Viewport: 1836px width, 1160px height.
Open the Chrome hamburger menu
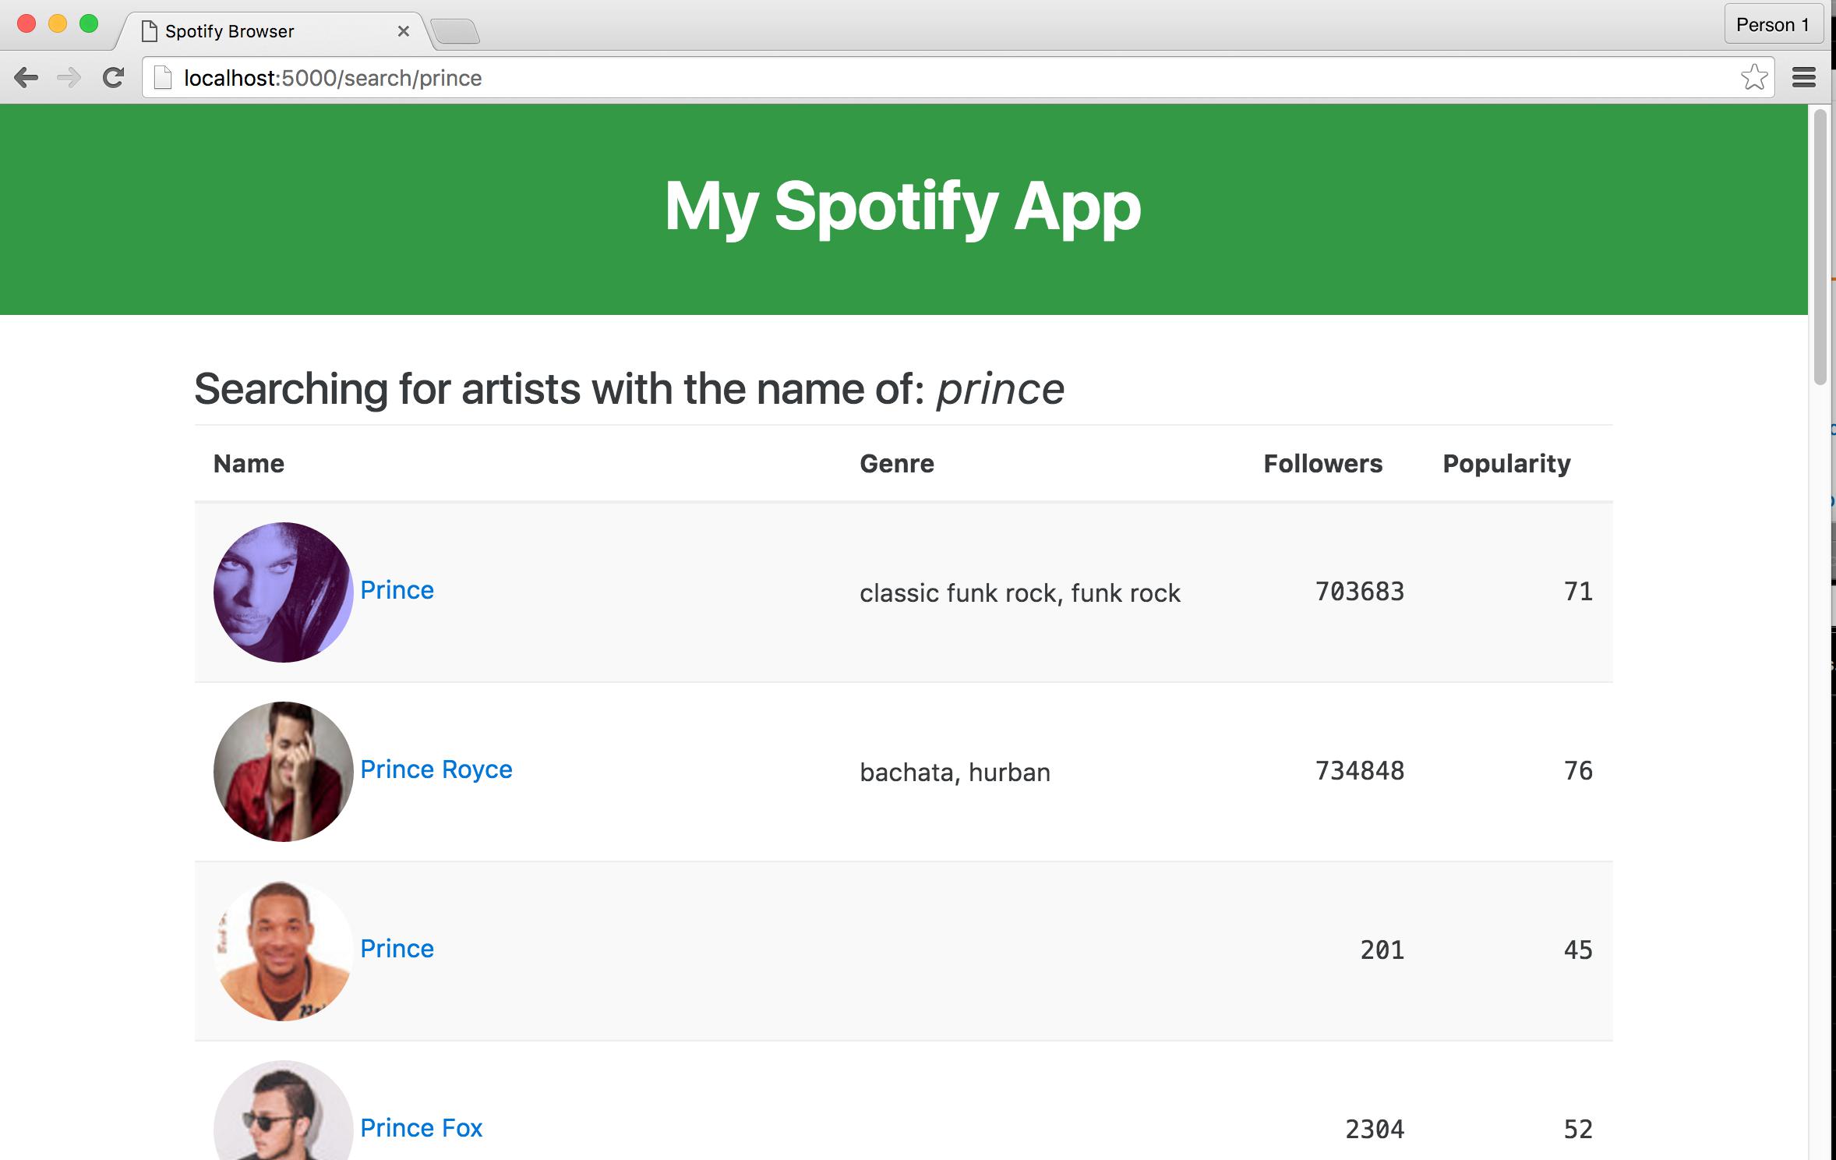click(x=1804, y=78)
